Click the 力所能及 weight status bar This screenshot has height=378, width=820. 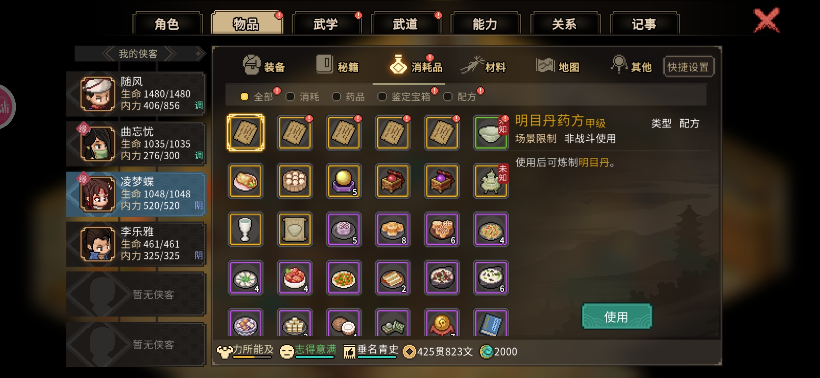(x=245, y=351)
